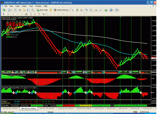Viewport: 158px width, 114px height.
Task: Open the Help menu
Action: [x=46, y=6]
